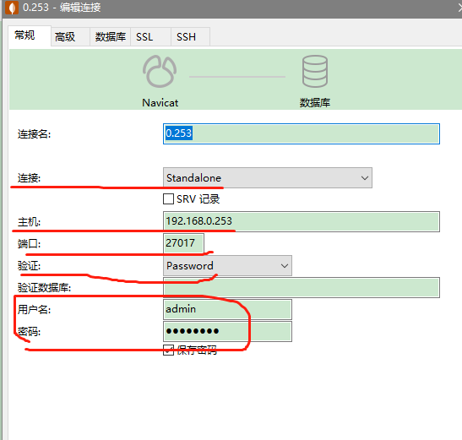Open the 数据库 tab

pyautogui.click(x=110, y=37)
